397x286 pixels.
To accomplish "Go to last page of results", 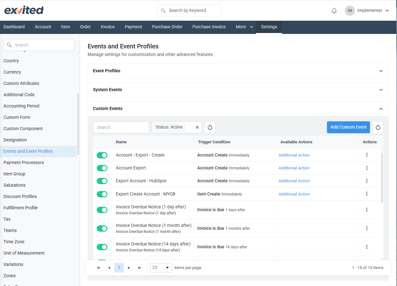I will pos(139,268).
